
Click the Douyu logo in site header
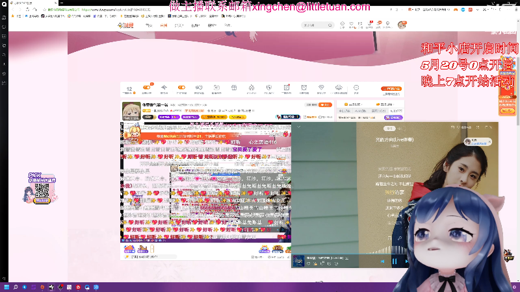coord(126,25)
